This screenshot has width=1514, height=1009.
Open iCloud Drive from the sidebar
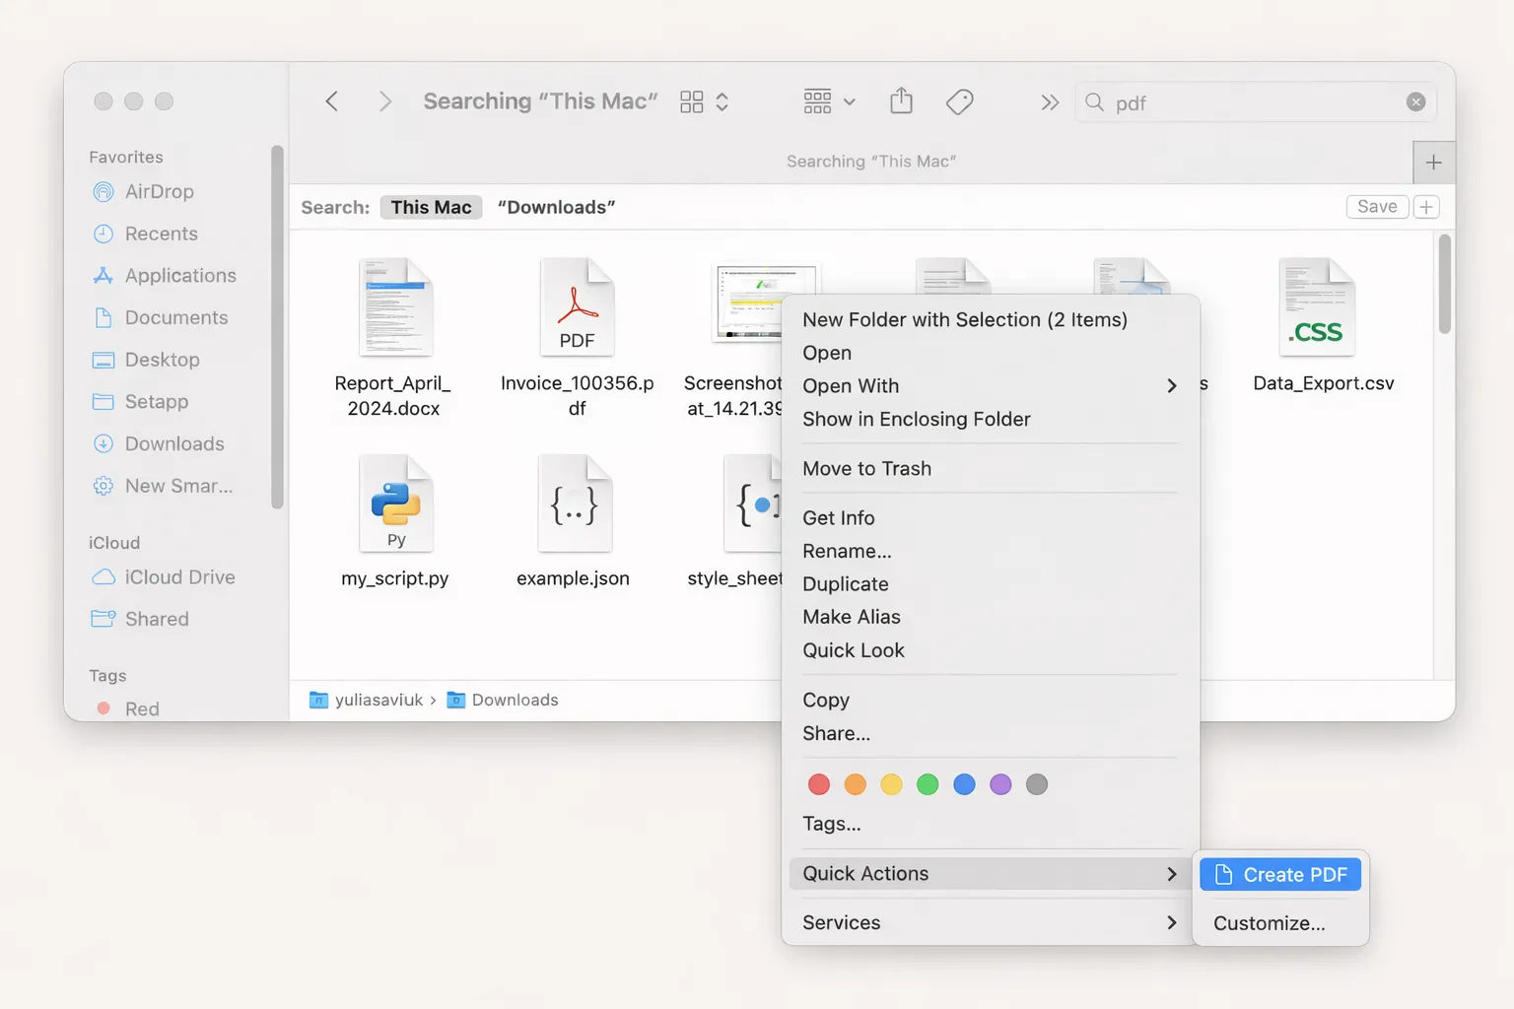point(180,576)
